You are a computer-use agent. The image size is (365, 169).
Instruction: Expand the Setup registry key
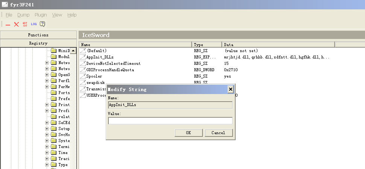click(x=47, y=129)
